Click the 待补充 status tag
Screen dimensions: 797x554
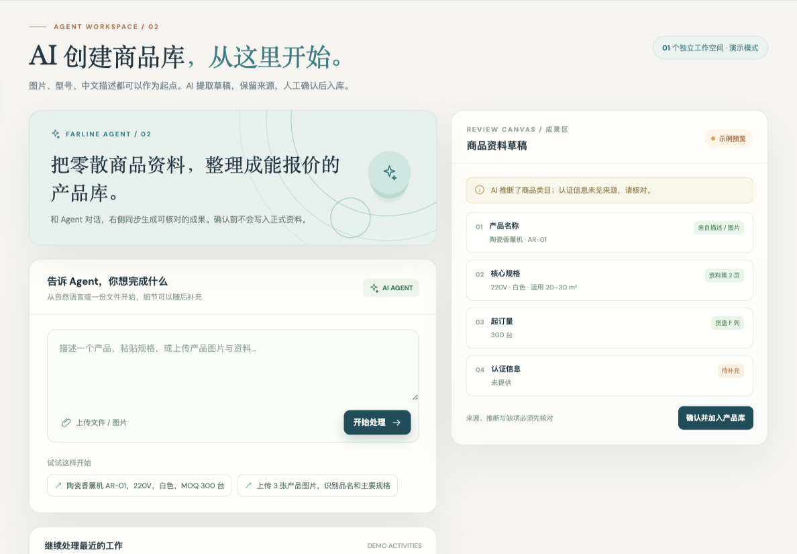tap(731, 371)
